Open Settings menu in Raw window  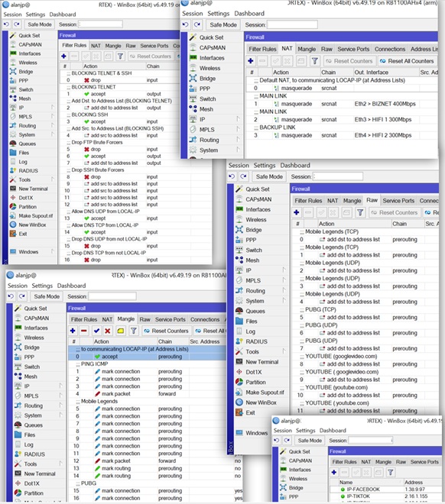[x=264, y=165]
